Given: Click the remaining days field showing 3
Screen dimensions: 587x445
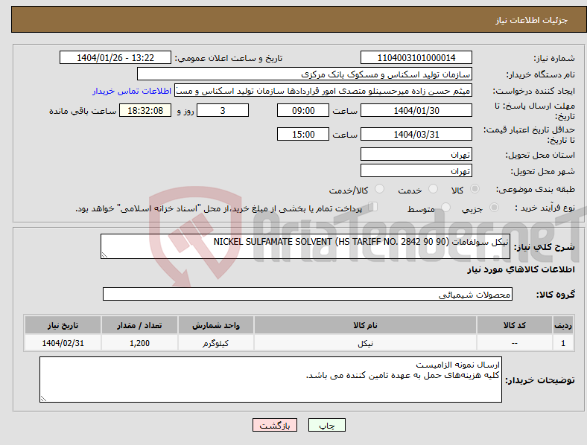Looking at the screenshot, I should (x=223, y=111).
